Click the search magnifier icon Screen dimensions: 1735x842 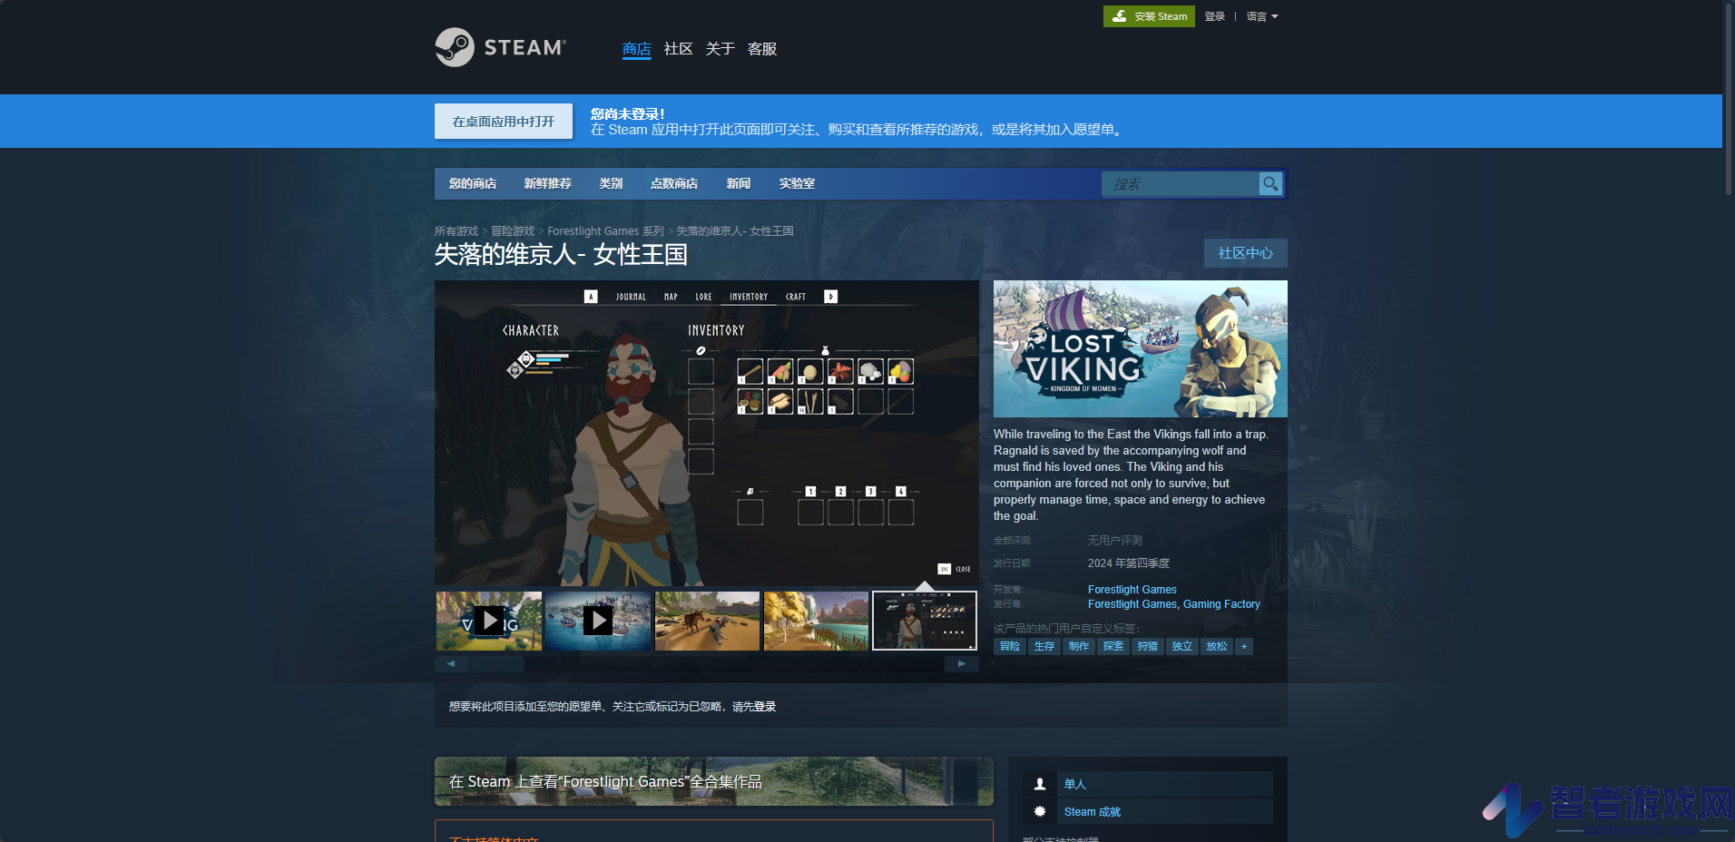(x=1270, y=183)
